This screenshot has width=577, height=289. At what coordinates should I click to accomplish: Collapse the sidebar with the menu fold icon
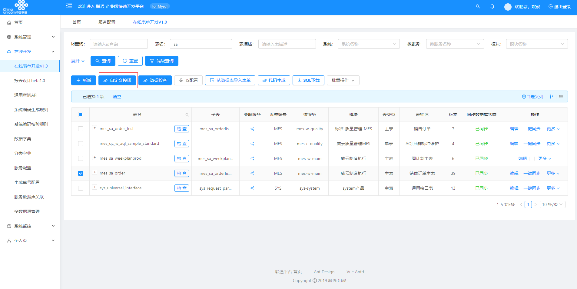69,6
